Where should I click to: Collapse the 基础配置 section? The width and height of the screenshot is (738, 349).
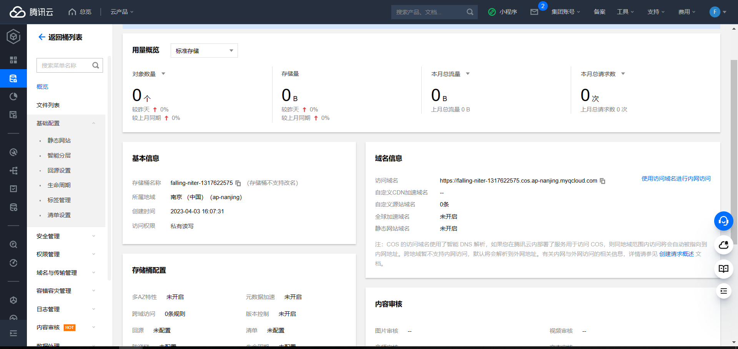[66, 123]
